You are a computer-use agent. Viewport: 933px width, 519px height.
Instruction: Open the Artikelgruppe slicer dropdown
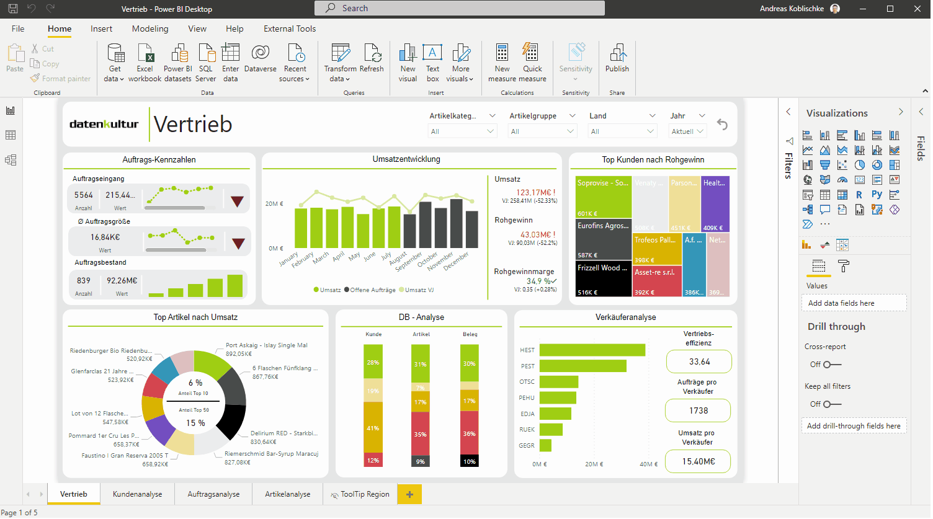click(x=543, y=131)
